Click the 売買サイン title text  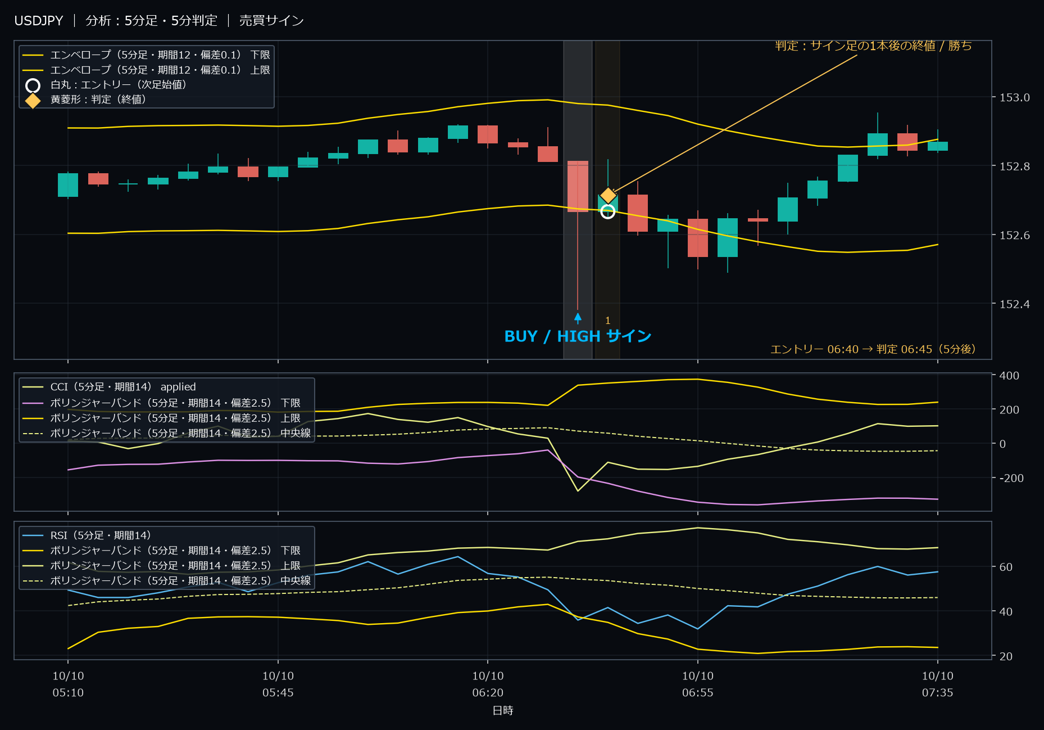pyautogui.click(x=271, y=21)
